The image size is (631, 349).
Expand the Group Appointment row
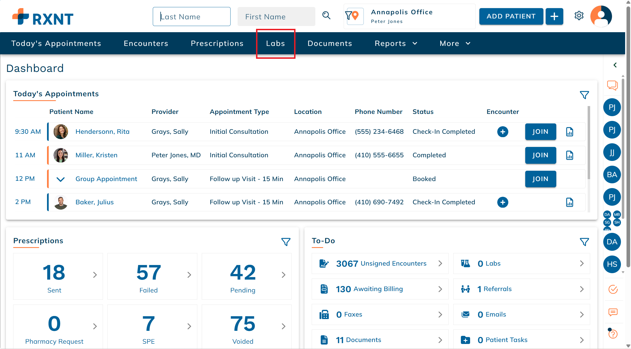(60, 179)
